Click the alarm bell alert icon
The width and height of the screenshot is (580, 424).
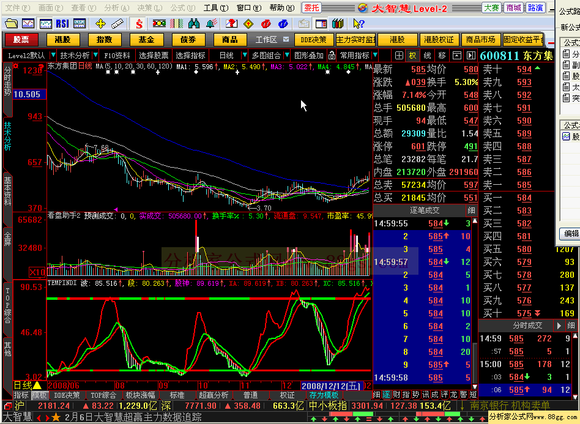211,24
